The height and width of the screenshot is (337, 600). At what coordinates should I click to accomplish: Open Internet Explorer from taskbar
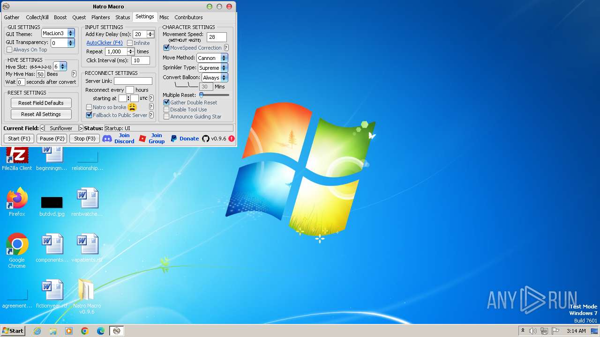(37, 331)
